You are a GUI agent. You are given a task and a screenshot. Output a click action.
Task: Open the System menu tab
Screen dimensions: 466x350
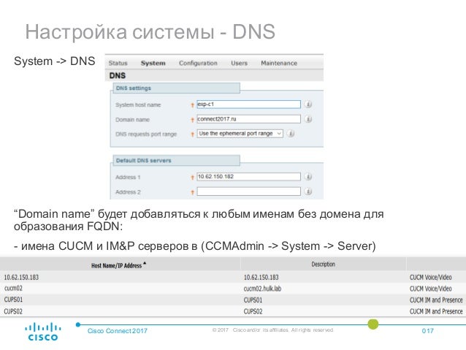153,63
